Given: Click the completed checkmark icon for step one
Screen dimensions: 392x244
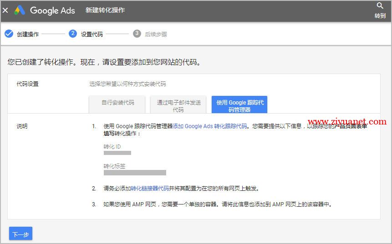Looking at the screenshot, I should coord(9,34).
